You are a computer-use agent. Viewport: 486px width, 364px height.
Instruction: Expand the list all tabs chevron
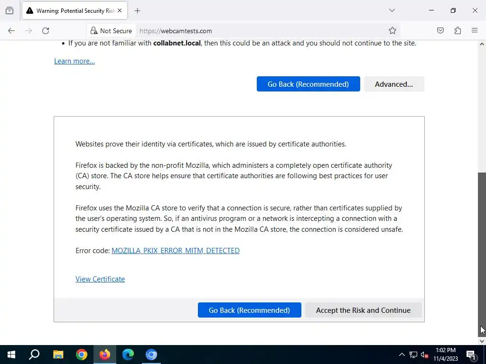tap(392, 10)
